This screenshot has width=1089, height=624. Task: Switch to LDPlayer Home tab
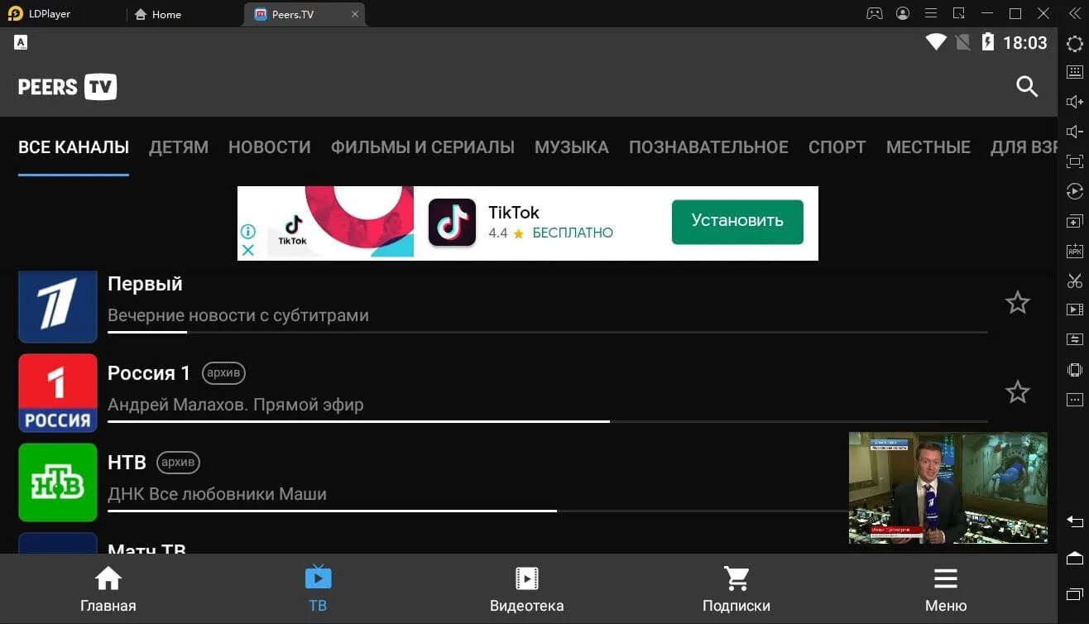pos(157,14)
